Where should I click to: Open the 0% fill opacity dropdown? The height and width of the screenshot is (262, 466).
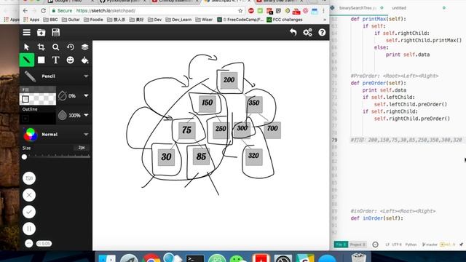(x=86, y=95)
